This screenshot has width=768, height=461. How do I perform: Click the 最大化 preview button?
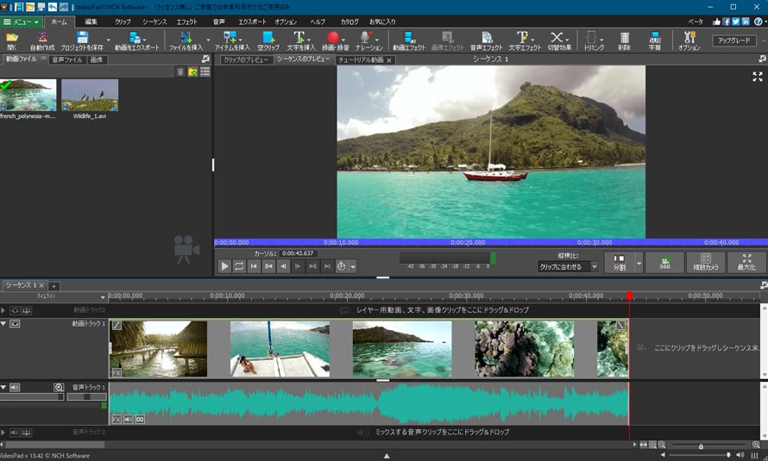[746, 263]
